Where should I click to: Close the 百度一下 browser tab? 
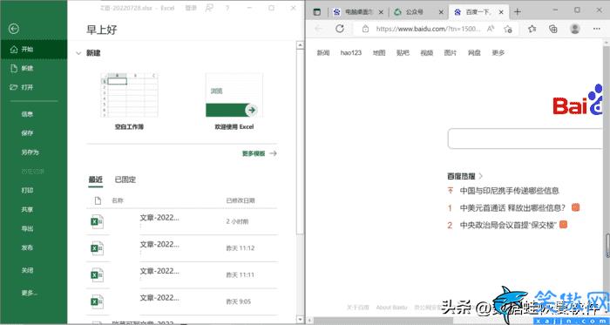[501, 12]
